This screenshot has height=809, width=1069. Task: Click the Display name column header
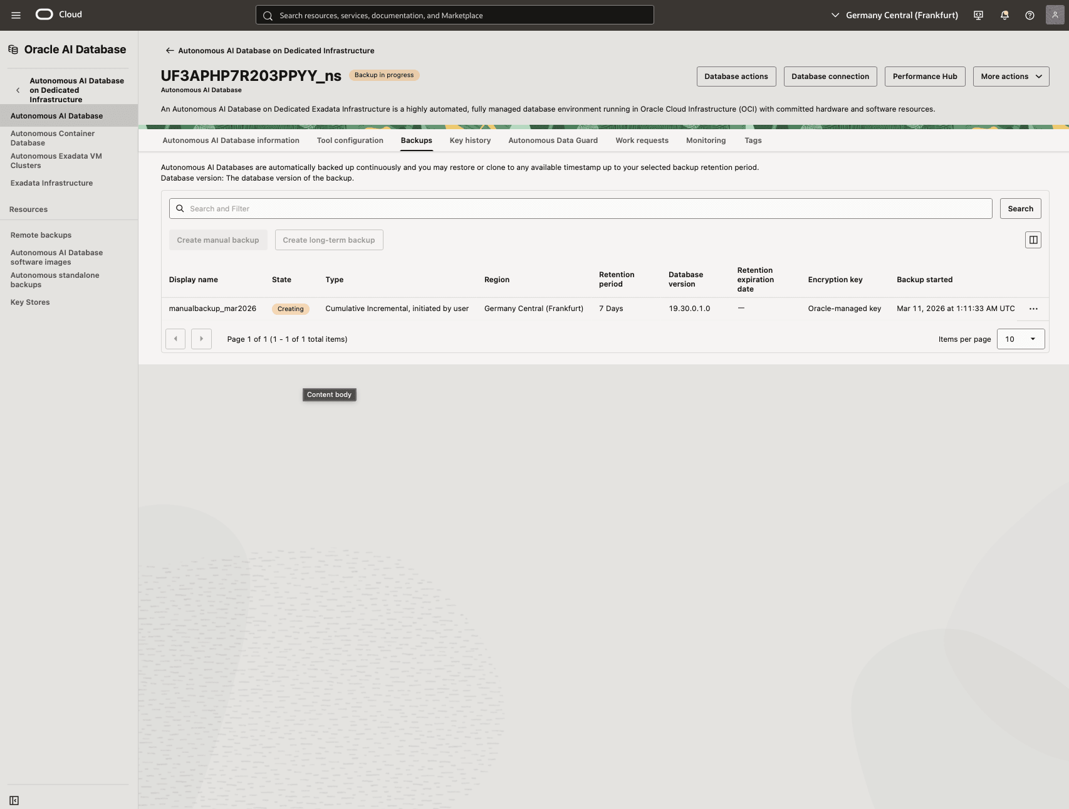pos(194,280)
